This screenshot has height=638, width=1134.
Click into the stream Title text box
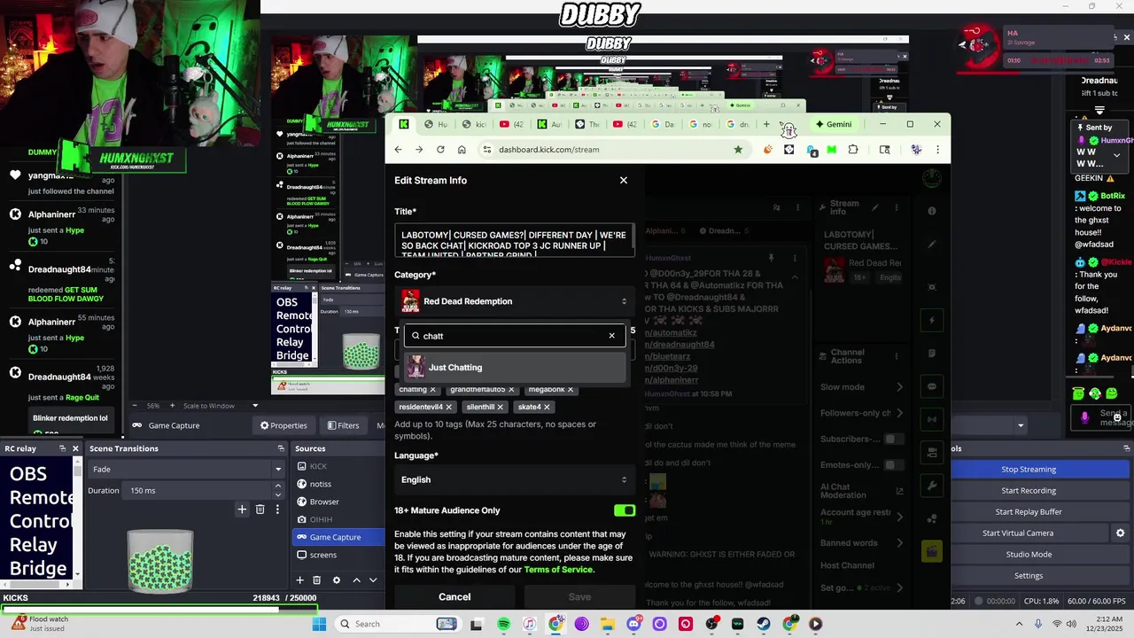point(515,240)
